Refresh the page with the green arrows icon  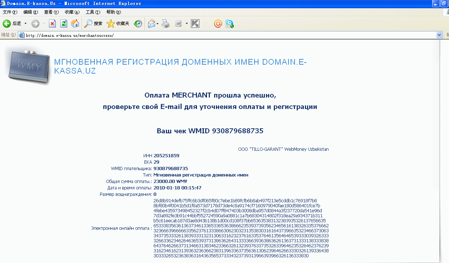pos(64,24)
